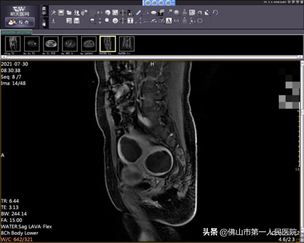
Task: Click the pencil with triangle icon
Action: (207, 13)
